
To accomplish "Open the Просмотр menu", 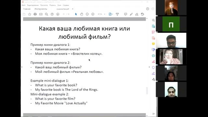I will pyautogui.click(x=44, y=5).
